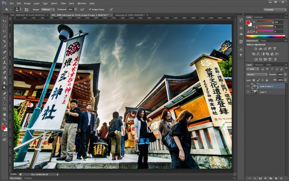Select the Crop tool
The image size is (289, 181).
pos(4,42)
